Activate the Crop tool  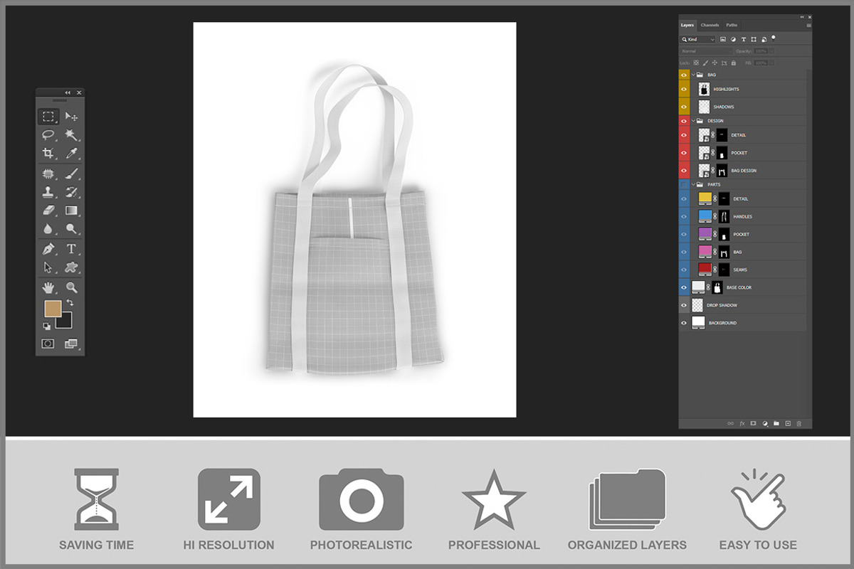[48, 153]
